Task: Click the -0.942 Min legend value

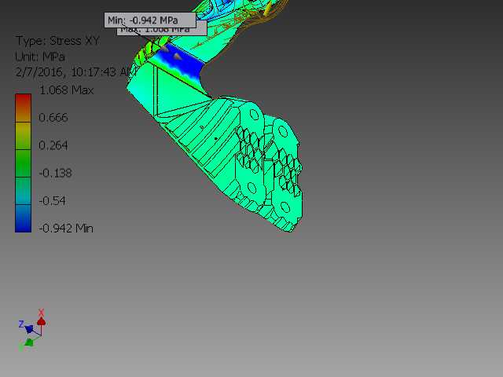Action: point(66,229)
